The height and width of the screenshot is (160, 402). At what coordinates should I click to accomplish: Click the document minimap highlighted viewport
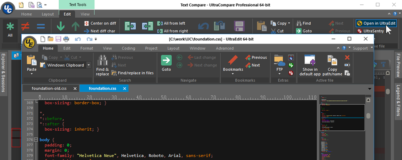(x=342, y=117)
